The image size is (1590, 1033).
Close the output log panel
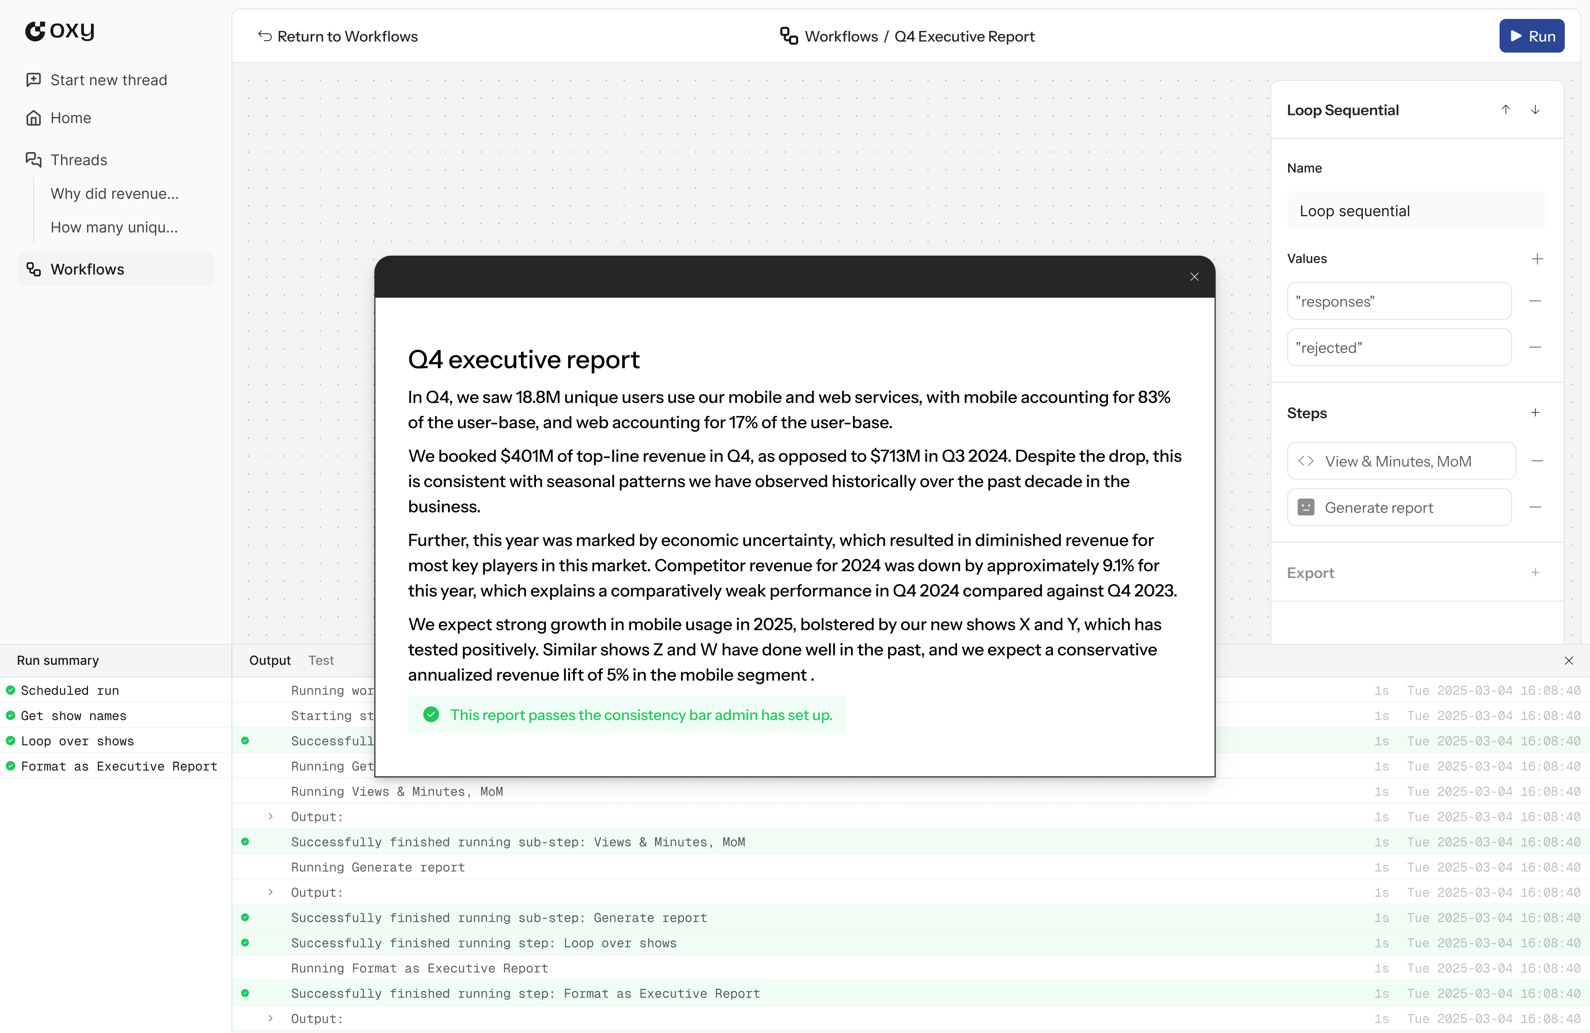click(x=1569, y=660)
